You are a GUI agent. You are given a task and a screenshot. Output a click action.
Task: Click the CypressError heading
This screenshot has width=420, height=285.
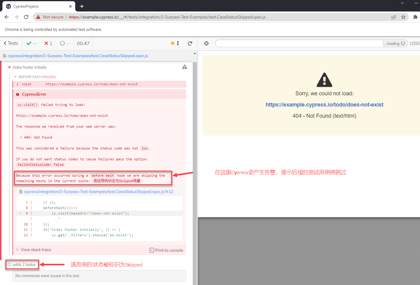(x=34, y=94)
